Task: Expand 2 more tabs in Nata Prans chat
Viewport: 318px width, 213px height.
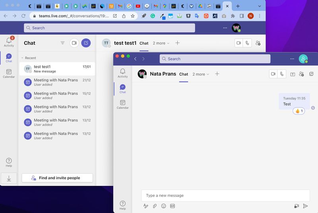Action: click(201, 74)
